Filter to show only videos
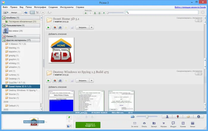The image size is (208, 131). pyautogui.click(x=99, y=13)
